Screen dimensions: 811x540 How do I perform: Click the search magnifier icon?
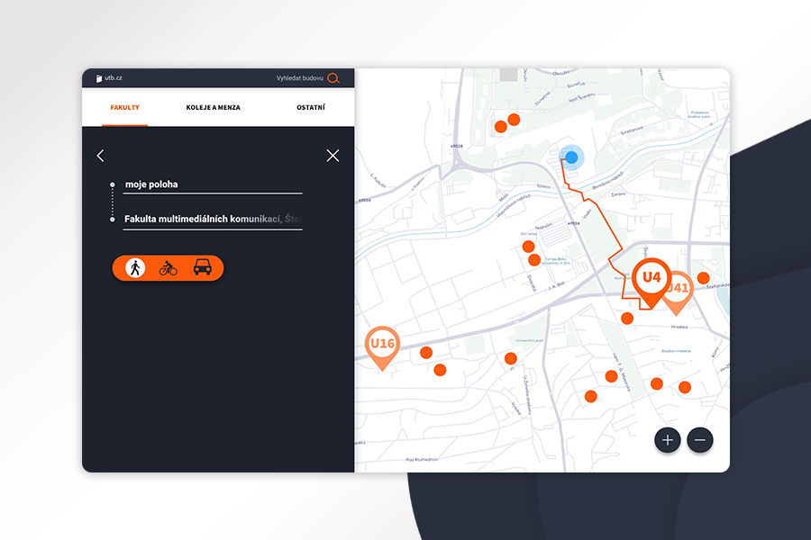tap(333, 78)
